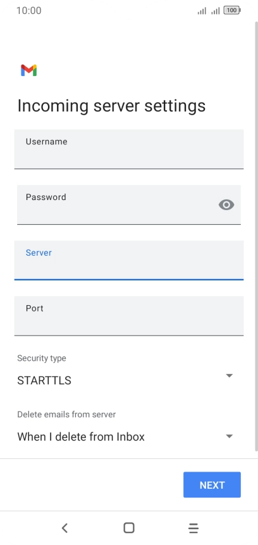Viewport: 258px width, 545px height.
Task: Focus the Username input field
Action: 129,149
